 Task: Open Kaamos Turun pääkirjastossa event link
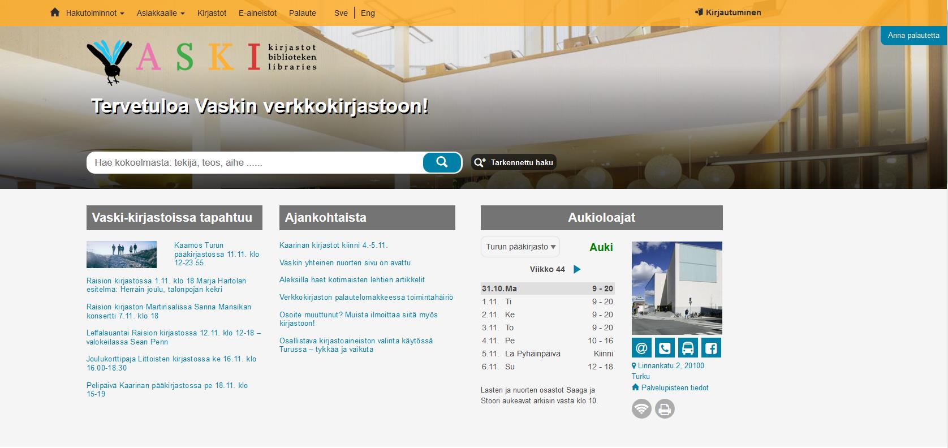[217, 254]
